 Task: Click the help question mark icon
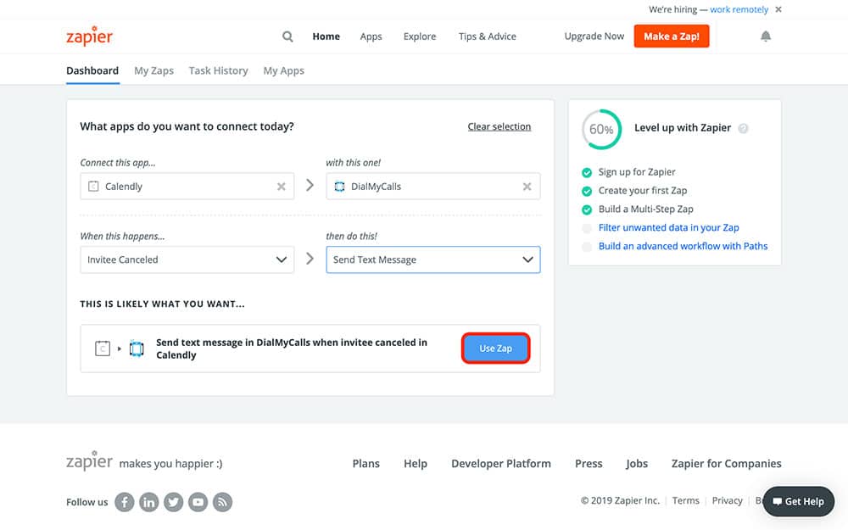(x=744, y=129)
